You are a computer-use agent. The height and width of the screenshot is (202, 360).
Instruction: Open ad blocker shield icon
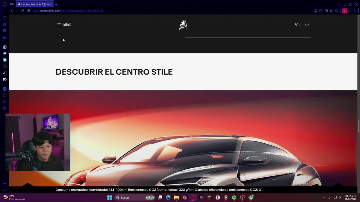[x=326, y=11]
